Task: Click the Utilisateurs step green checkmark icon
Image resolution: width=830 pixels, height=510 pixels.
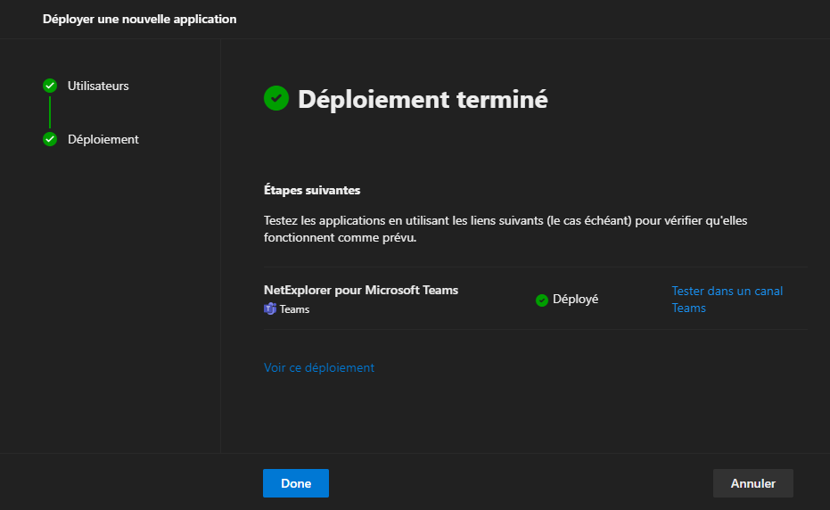Action: [x=50, y=86]
